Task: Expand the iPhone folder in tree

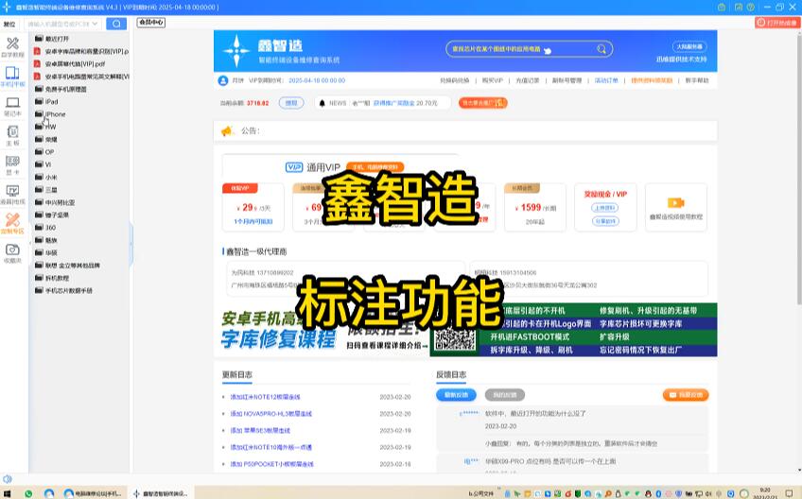Action: (x=55, y=114)
